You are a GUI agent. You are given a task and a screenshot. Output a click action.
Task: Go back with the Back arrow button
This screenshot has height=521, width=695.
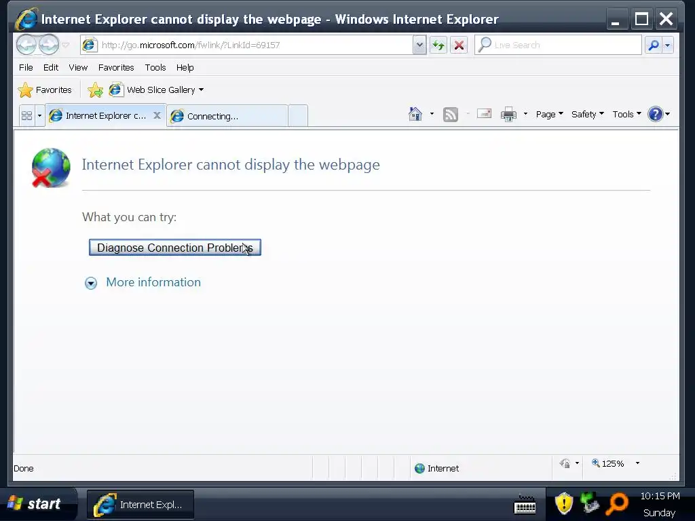[26, 45]
